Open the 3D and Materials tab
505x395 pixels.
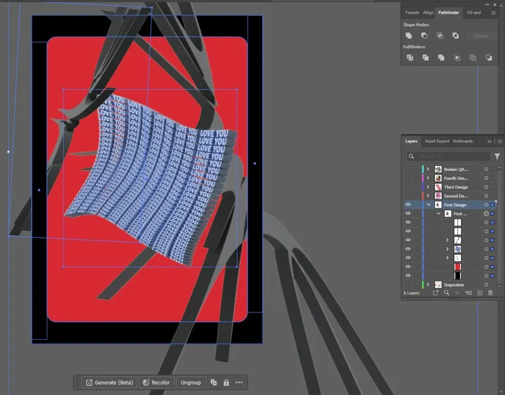474,13
